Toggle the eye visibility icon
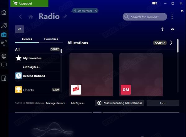The width and height of the screenshot is (186, 137). click(x=172, y=29)
